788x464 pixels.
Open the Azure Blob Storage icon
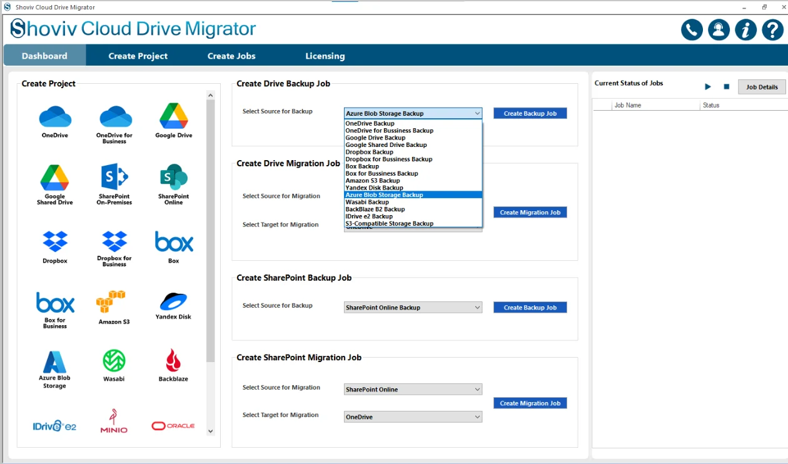click(54, 362)
